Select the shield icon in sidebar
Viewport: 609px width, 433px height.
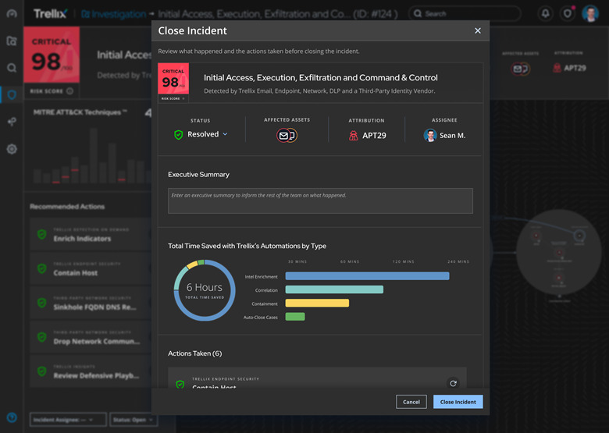pos(12,94)
